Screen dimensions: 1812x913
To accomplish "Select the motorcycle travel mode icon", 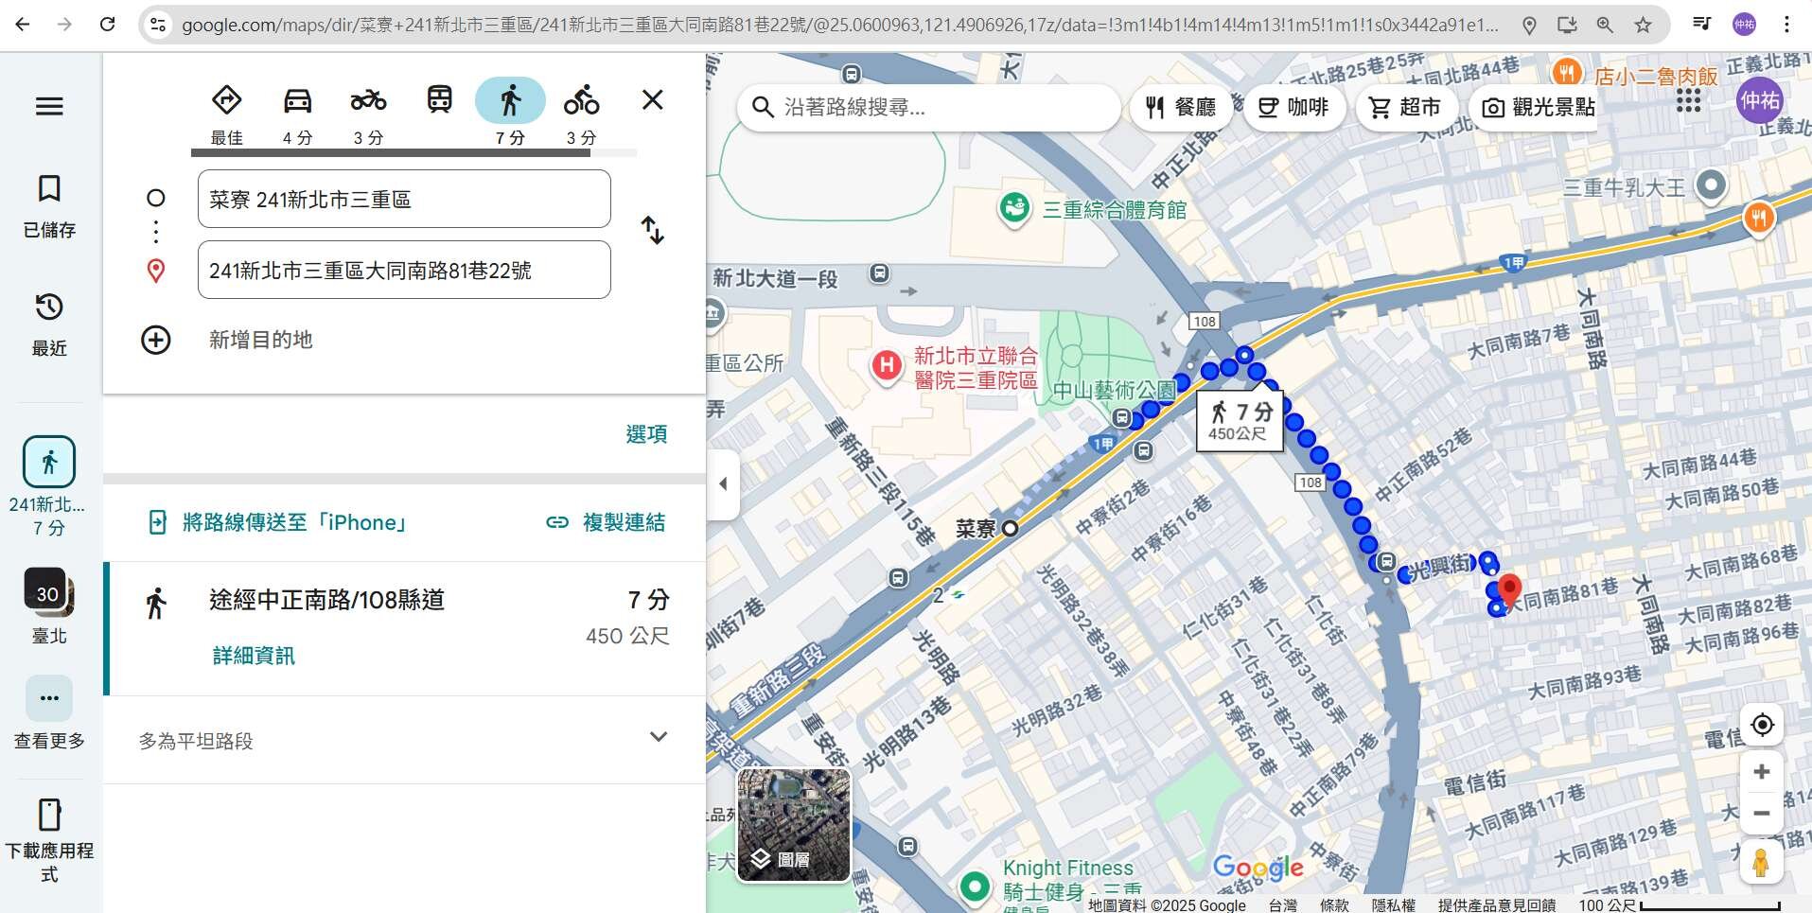I will tap(368, 101).
